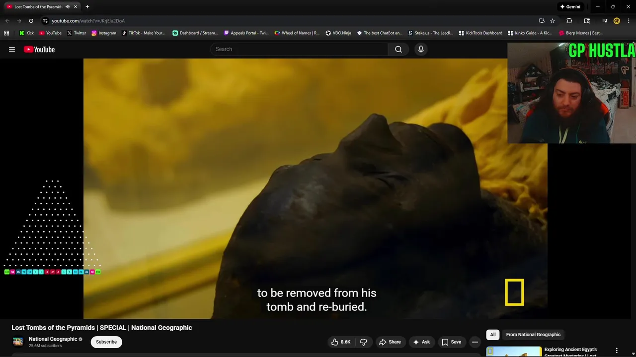The image size is (636, 357).
Task: Select From National Geographic chip
Action: point(533,335)
